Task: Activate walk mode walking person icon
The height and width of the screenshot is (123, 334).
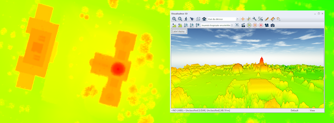Action: 186,19
